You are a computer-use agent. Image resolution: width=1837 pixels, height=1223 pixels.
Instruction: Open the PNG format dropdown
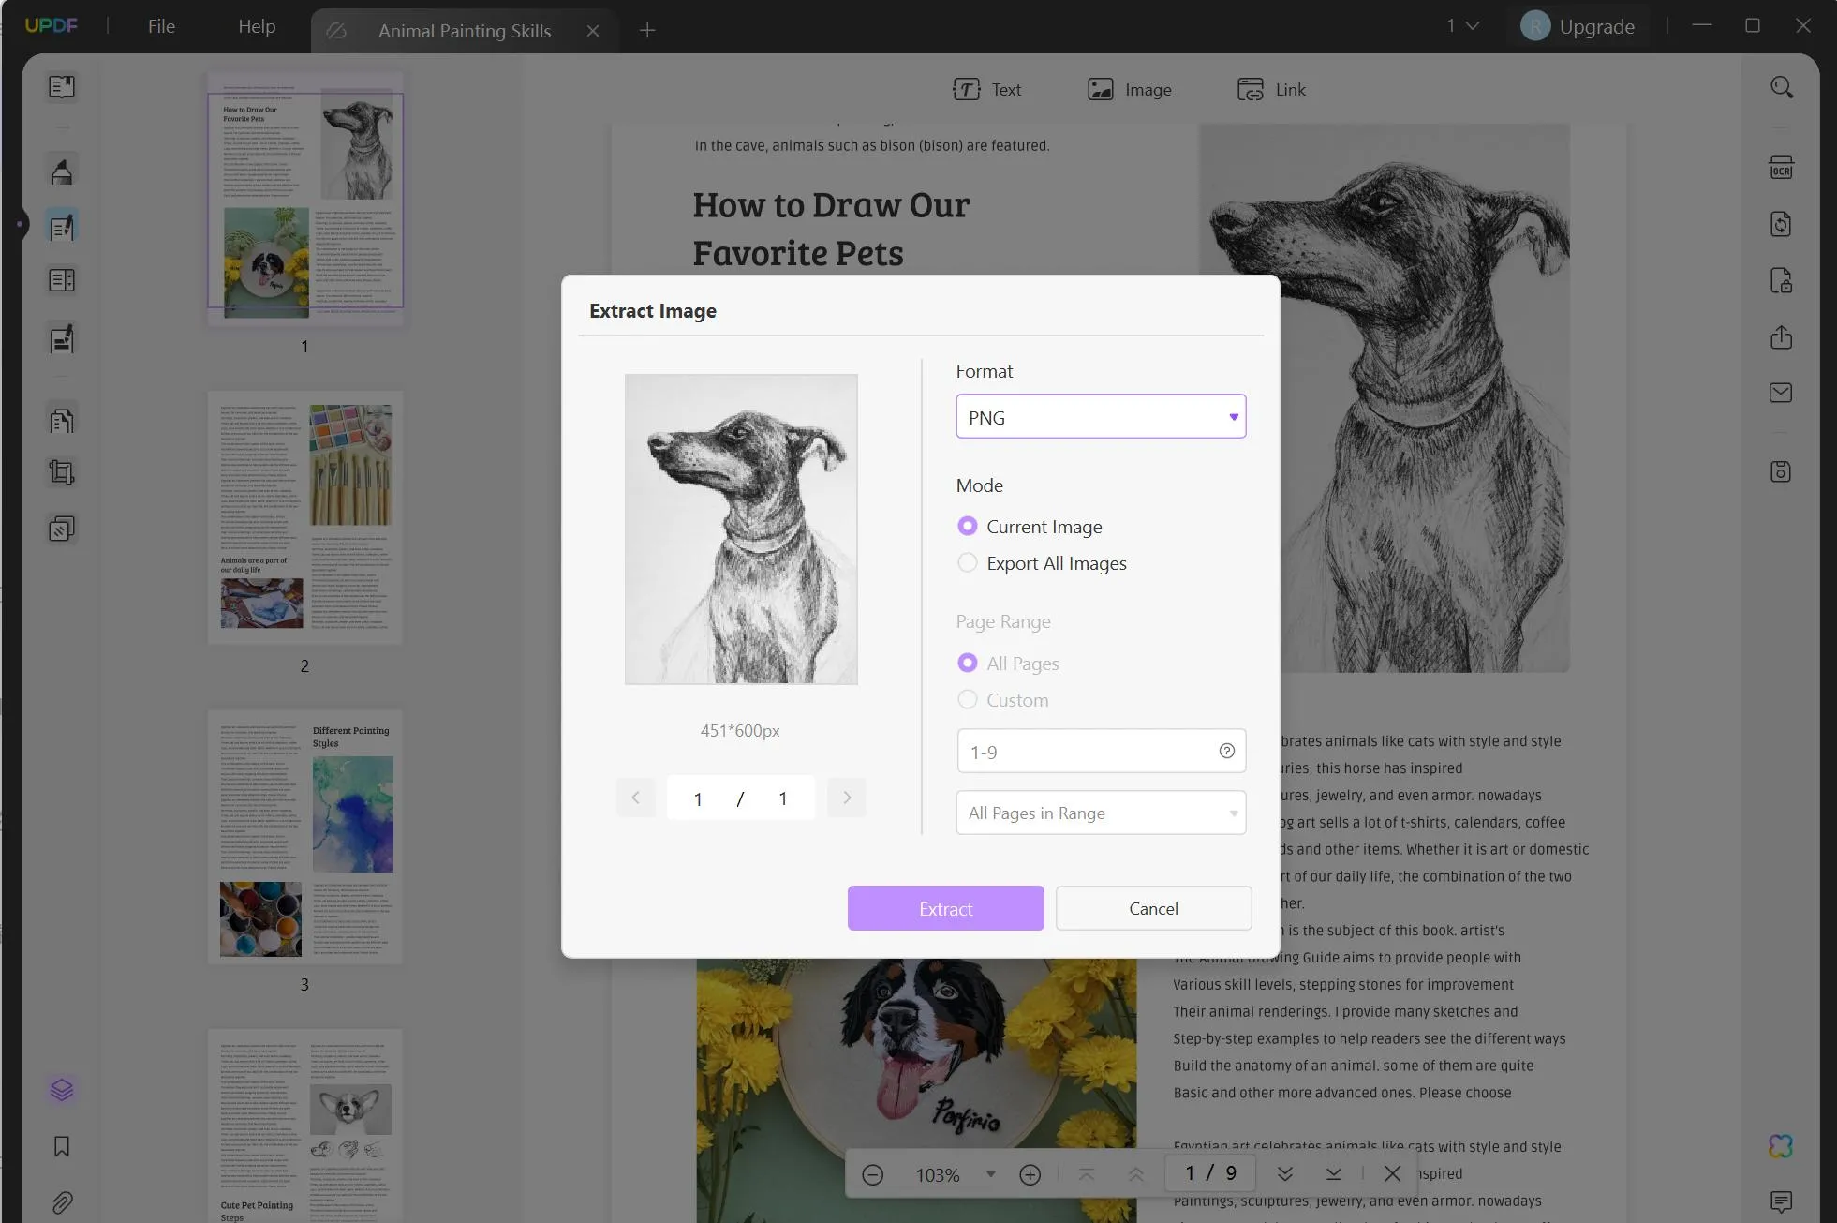tap(1101, 417)
